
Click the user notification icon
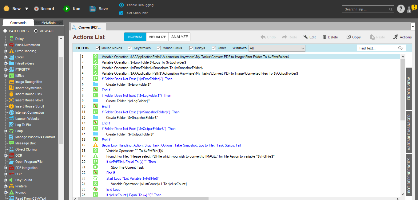point(411,9)
